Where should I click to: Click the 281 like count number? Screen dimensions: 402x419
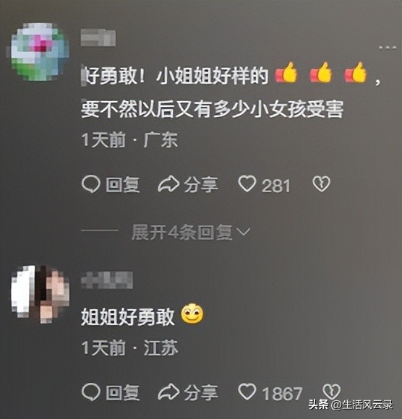tap(276, 186)
